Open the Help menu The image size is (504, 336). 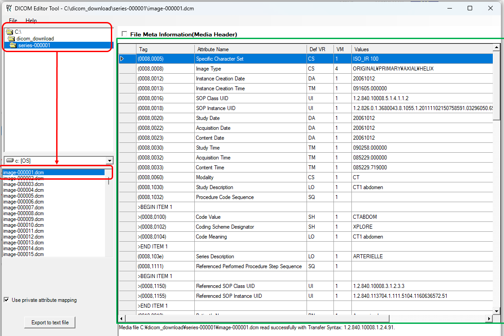point(31,21)
